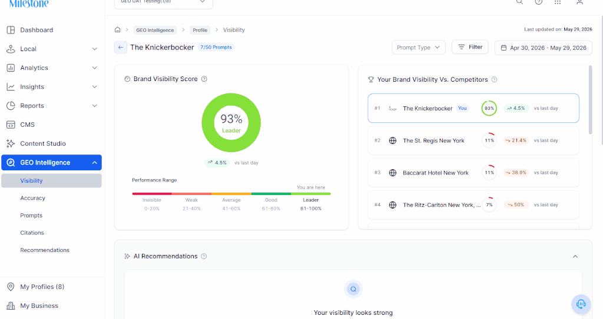Expand the Reports menu chevron
Screen dimensions: 603x319
point(95,106)
